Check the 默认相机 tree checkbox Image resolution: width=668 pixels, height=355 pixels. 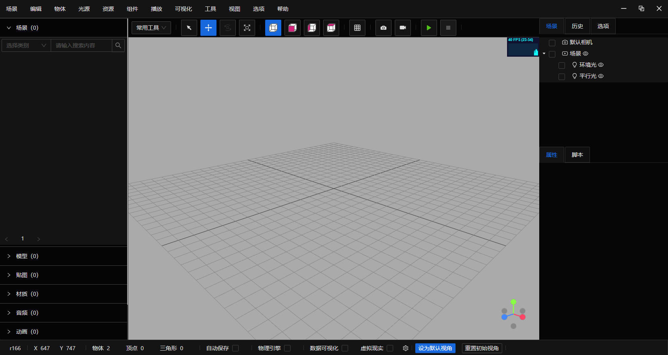tap(552, 43)
